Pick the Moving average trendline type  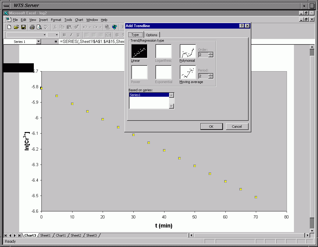(188, 72)
